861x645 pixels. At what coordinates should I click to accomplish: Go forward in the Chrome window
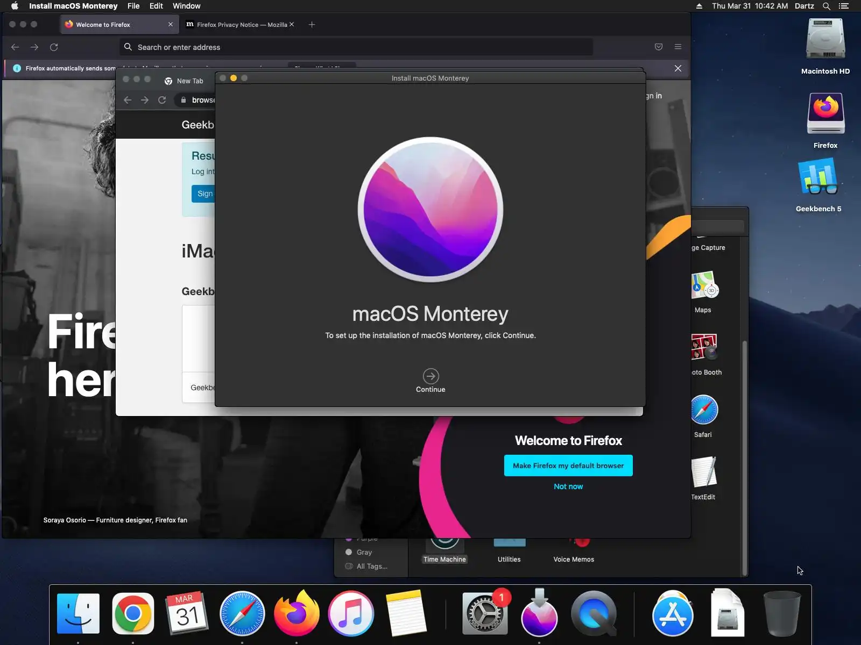(x=145, y=100)
